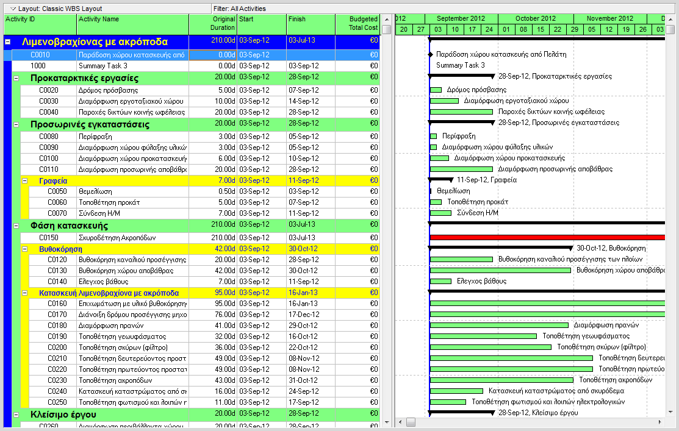This screenshot has width=679, height=431.
Task: Click the 16.00d duration cell of C0240
Action: pyautogui.click(x=213, y=391)
